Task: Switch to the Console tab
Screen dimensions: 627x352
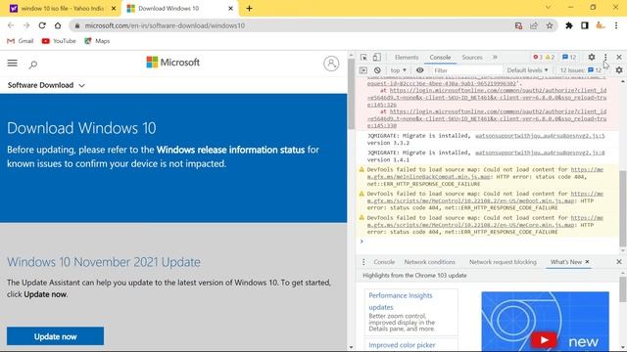Action: [440, 57]
